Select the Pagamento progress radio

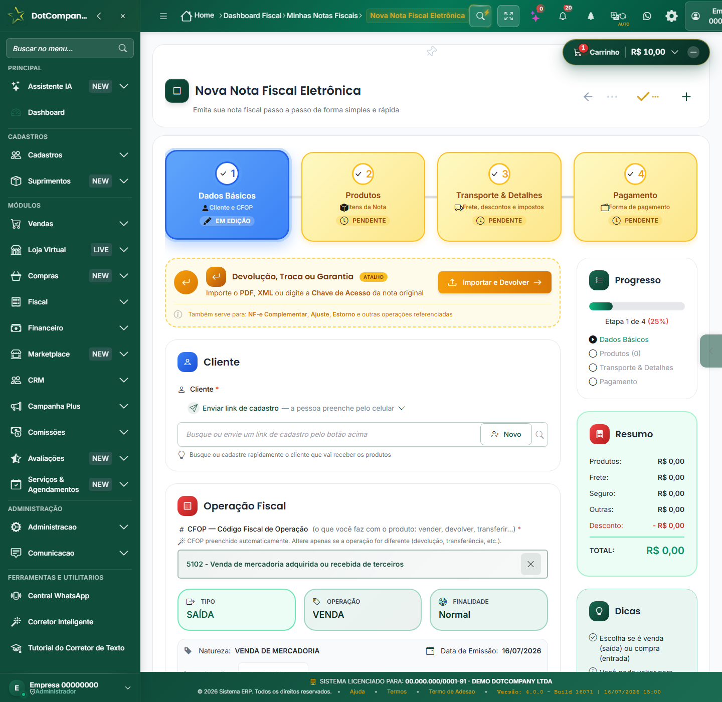(x=593, y=382)
